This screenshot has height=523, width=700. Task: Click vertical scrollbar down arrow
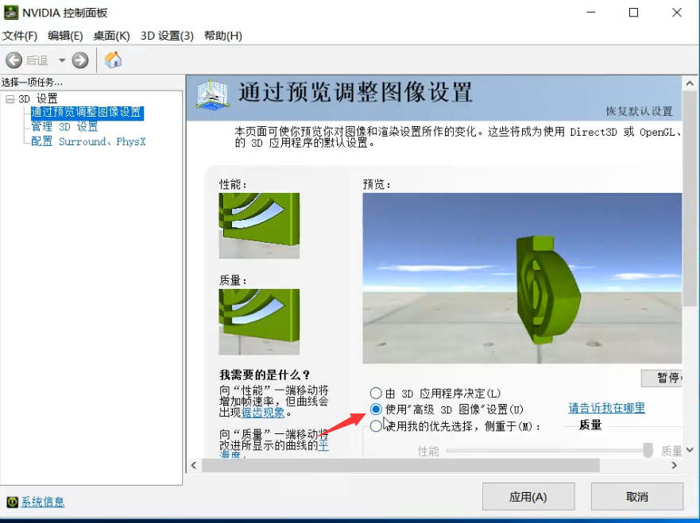click(x=690, y=450)
